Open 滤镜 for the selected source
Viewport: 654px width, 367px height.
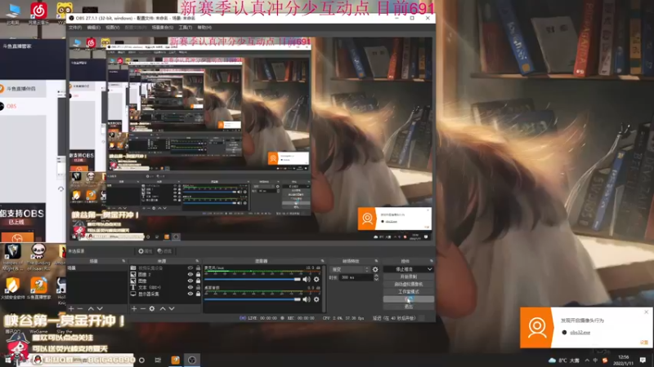click(165, 251)
